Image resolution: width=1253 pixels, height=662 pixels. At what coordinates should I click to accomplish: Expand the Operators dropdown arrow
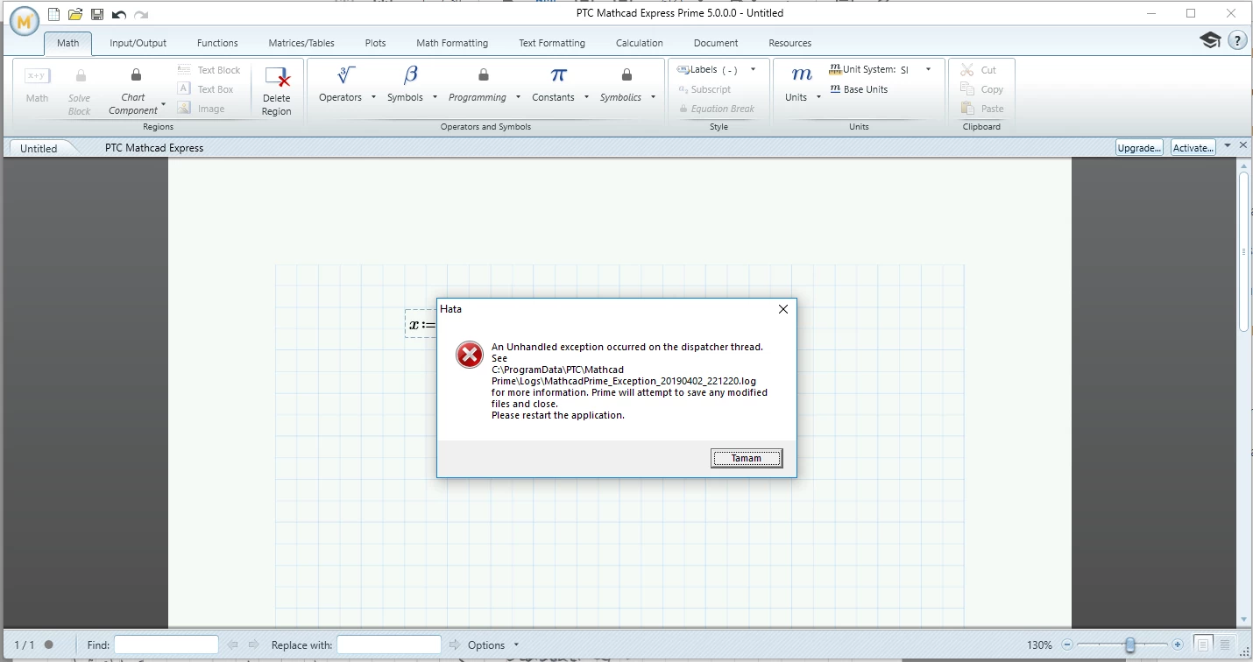click(x=373, y=97)
